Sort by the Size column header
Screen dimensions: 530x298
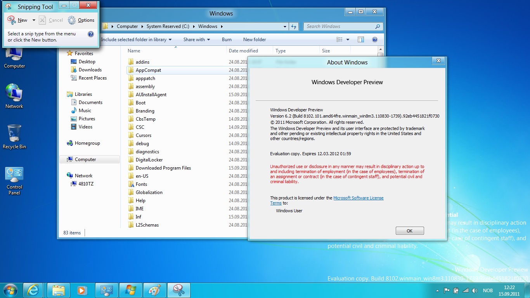(x=326, y=51)
